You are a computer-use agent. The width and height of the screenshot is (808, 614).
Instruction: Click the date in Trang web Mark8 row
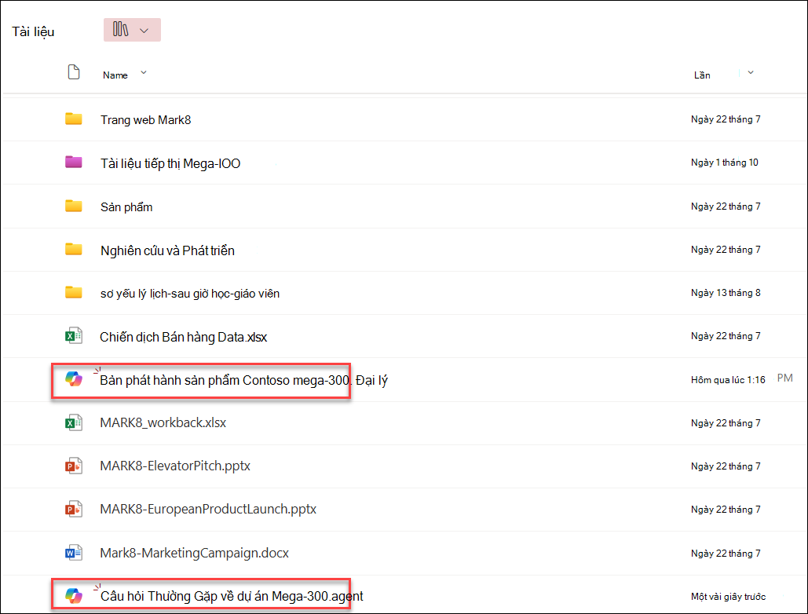(726, 119)
